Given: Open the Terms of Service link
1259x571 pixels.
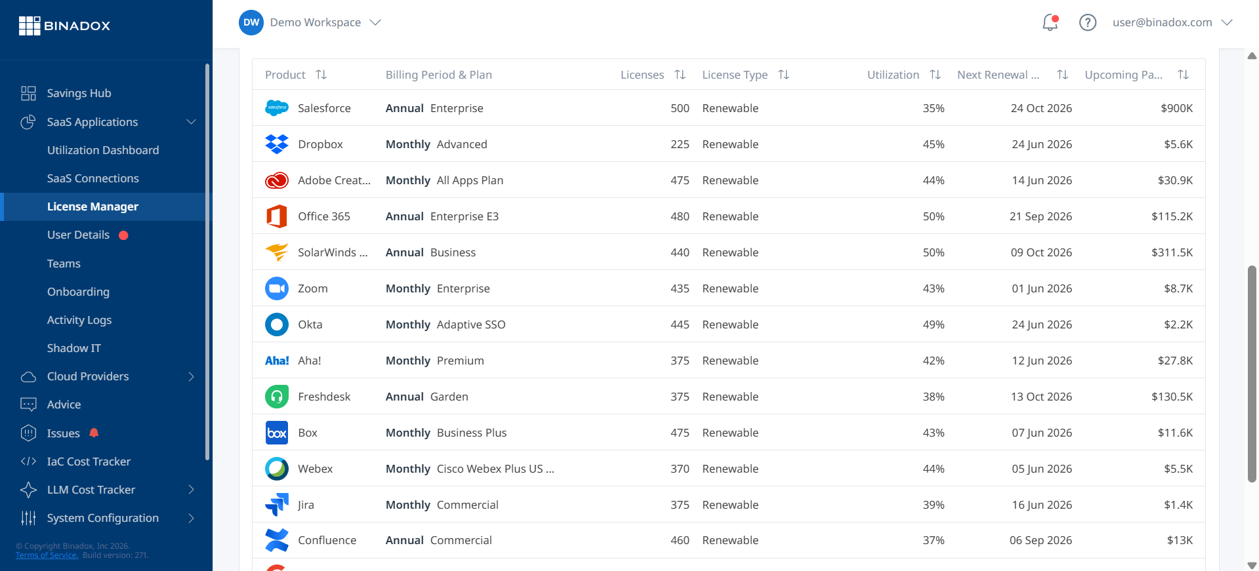Looking at the screenshot, I should click(x=47, y=555).
